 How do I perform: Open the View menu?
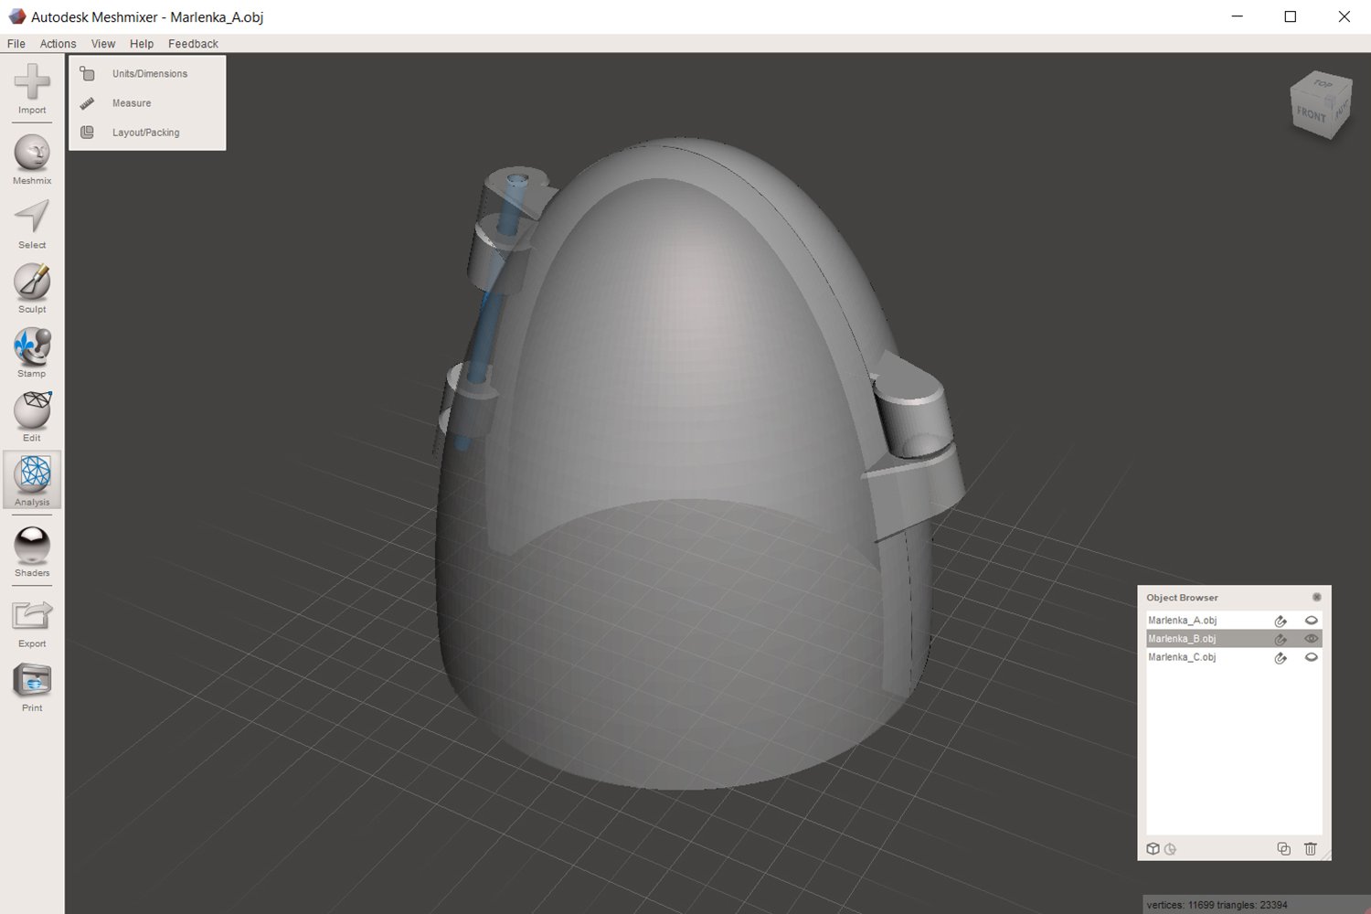point(103,44)
